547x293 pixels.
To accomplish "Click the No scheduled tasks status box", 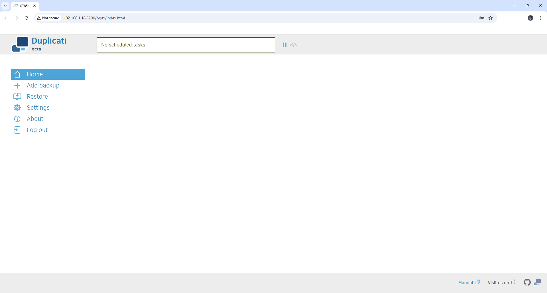I will (186, 45).
